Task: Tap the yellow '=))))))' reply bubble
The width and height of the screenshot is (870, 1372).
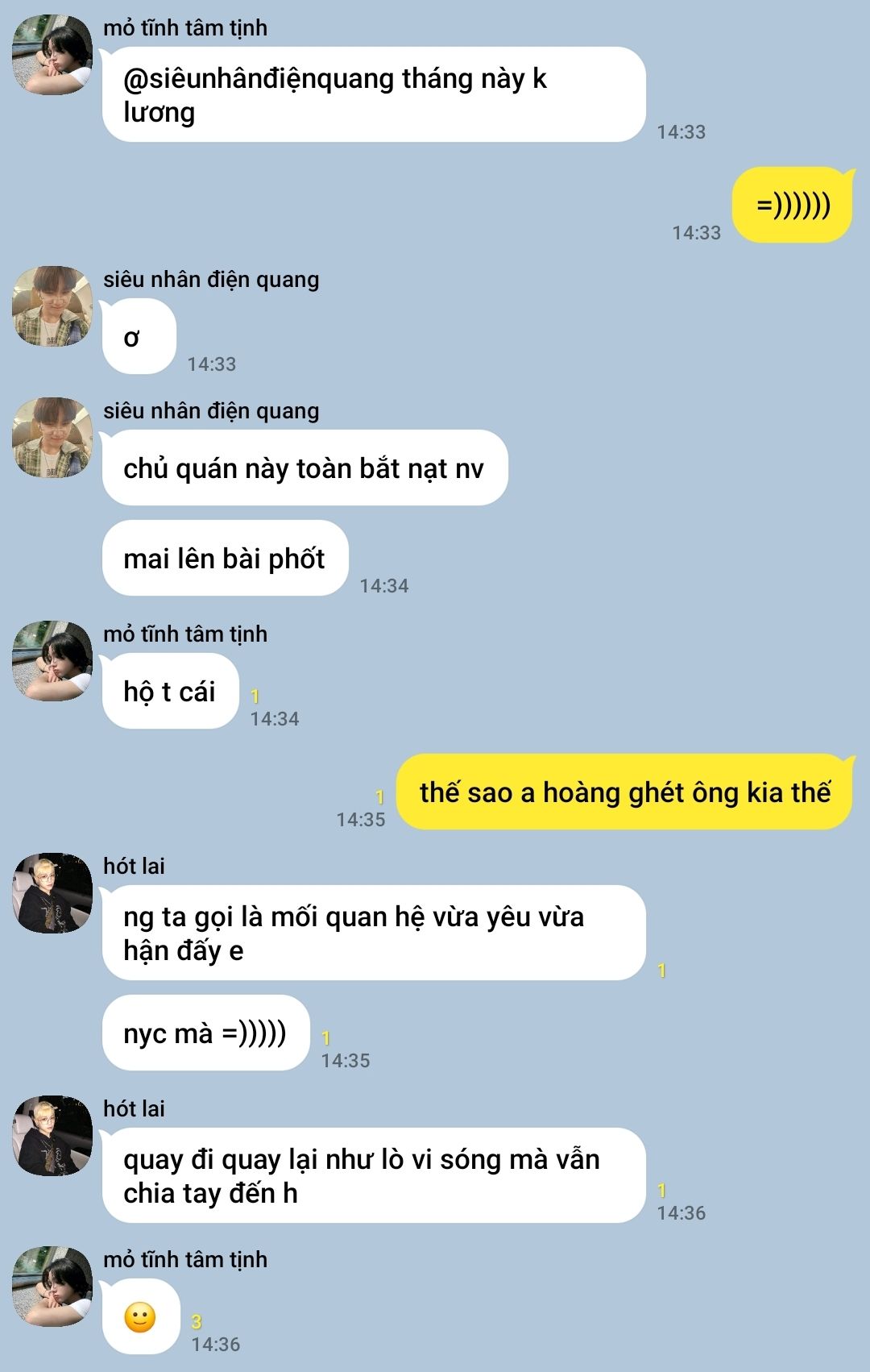Action: (793, 205)
